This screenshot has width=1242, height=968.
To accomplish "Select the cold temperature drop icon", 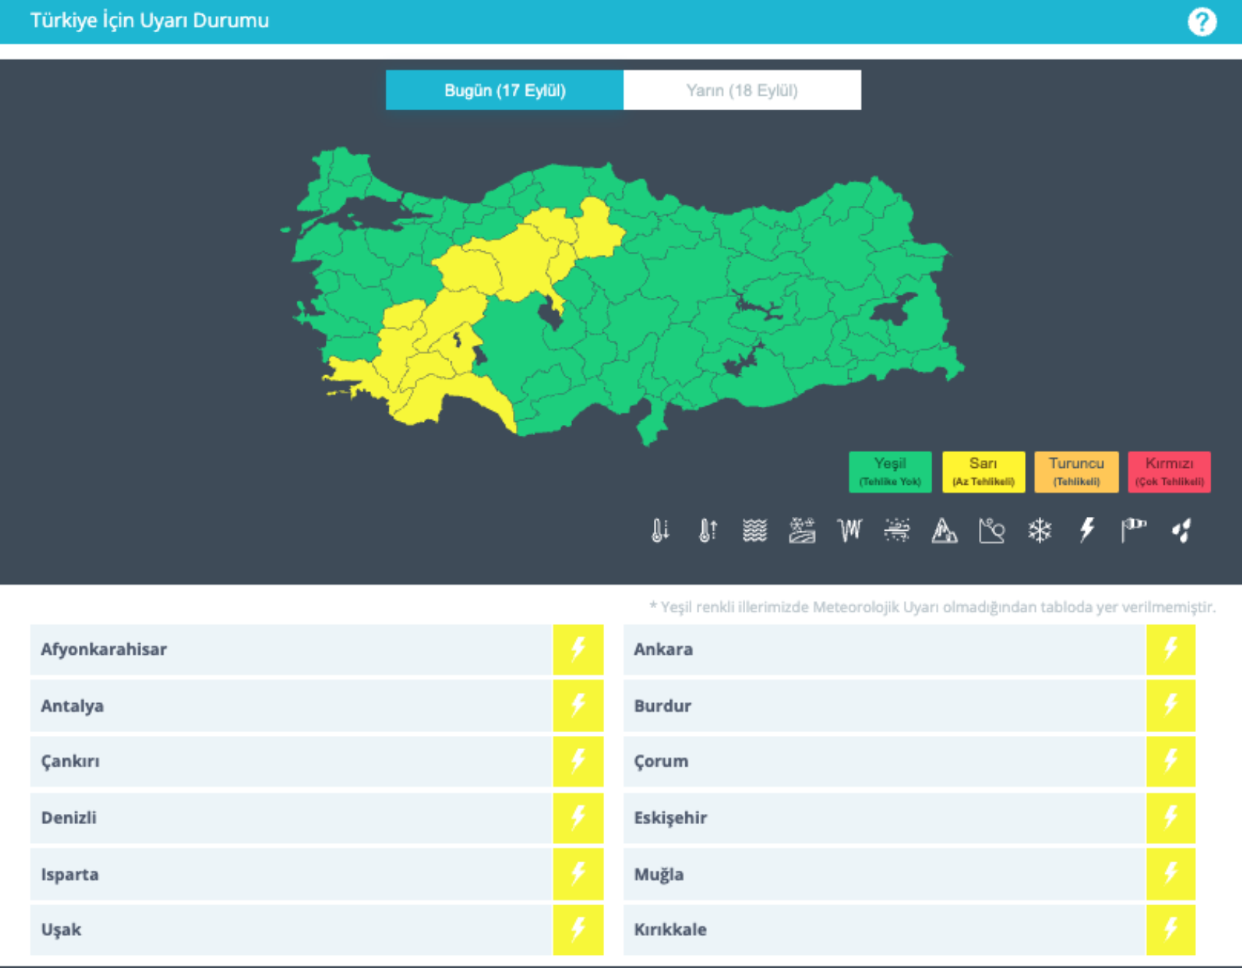I will [x=660, y=530].
